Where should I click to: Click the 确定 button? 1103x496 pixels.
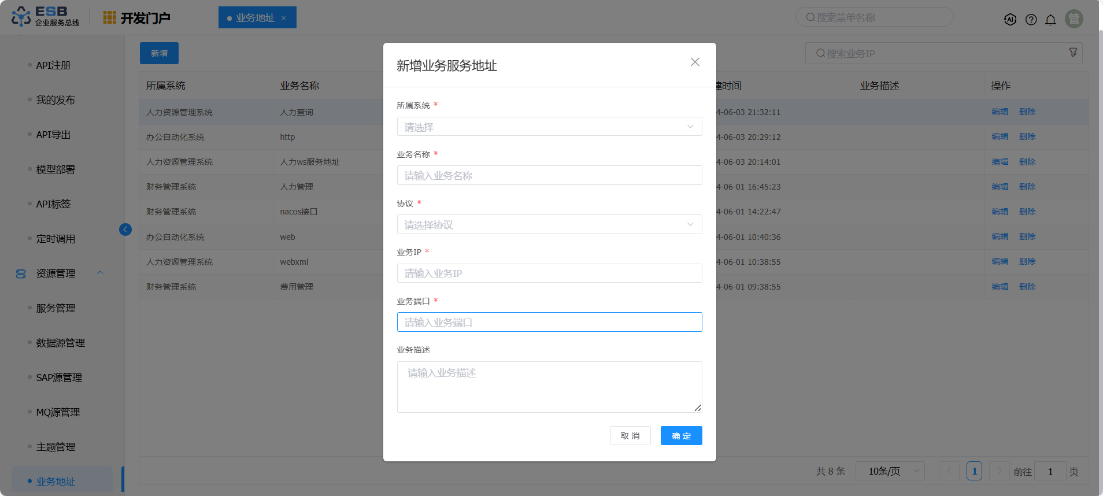click(x=681, y=436)
